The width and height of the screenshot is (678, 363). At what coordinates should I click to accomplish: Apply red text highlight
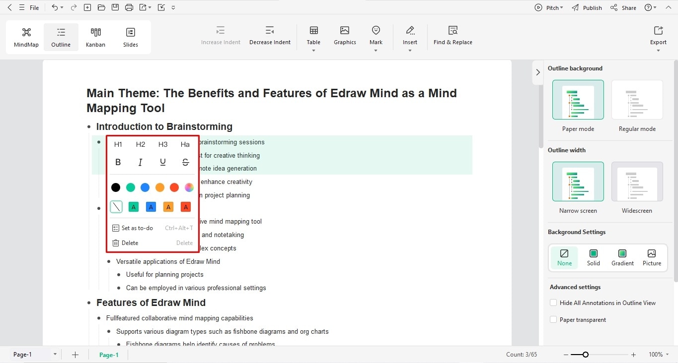tap(186, 207)
